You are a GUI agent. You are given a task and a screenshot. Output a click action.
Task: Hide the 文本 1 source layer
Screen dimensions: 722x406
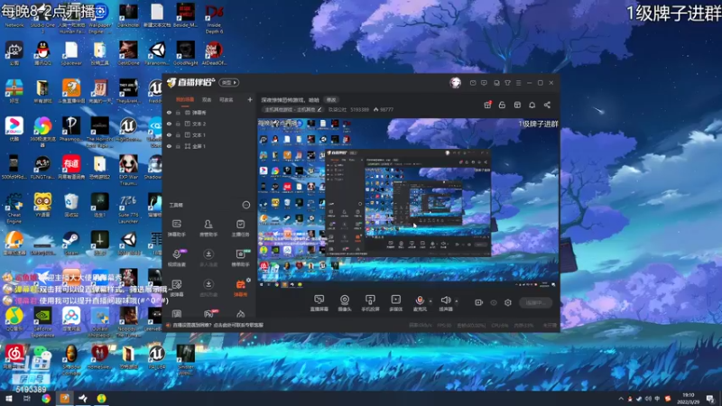169,134
